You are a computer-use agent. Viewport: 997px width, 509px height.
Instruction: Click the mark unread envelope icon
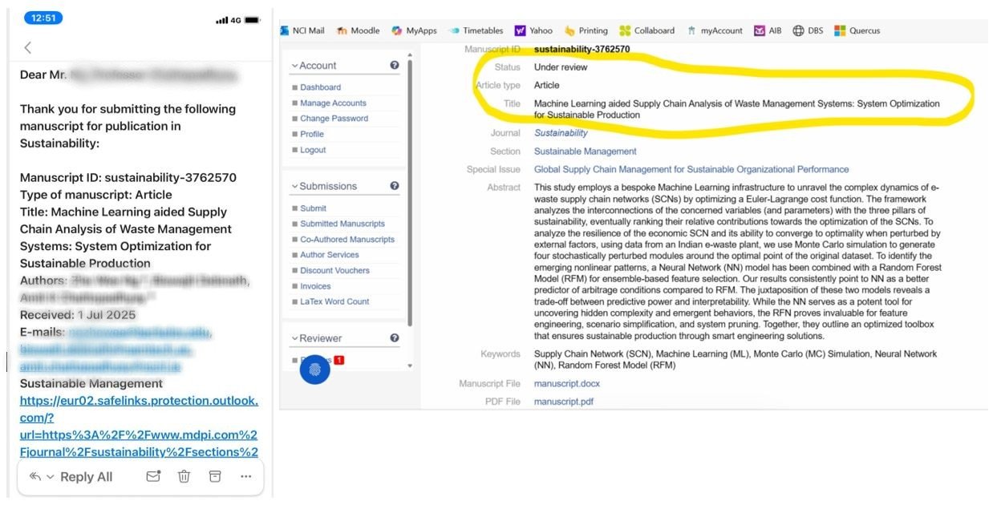pos(153,476)
